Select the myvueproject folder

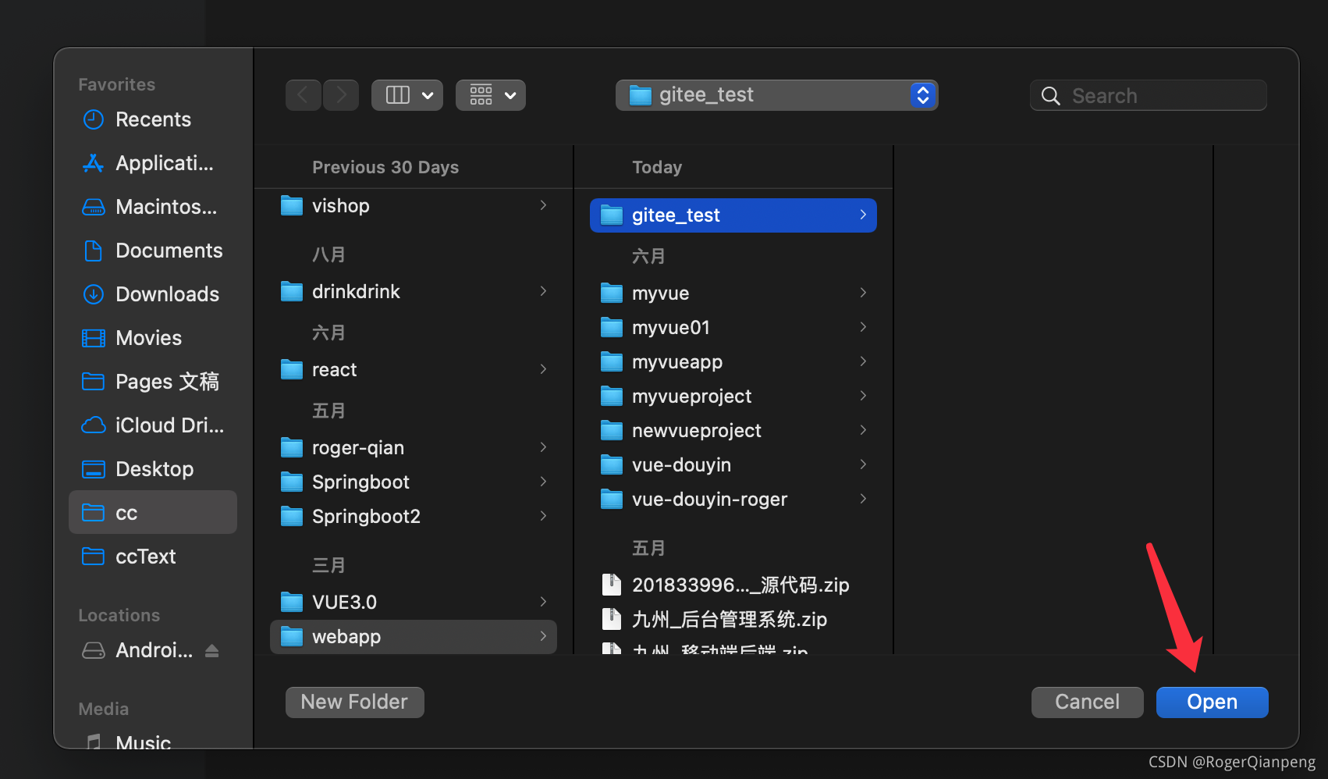point(733,397)
